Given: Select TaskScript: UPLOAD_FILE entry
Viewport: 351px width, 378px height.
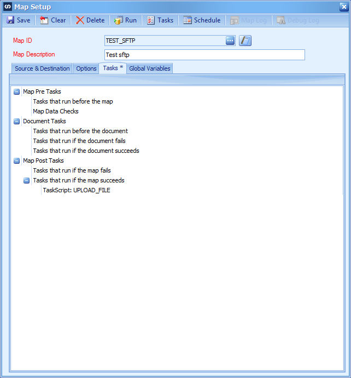Looking at the screenshot, I should pyautogui.click(x=77, y=191).
